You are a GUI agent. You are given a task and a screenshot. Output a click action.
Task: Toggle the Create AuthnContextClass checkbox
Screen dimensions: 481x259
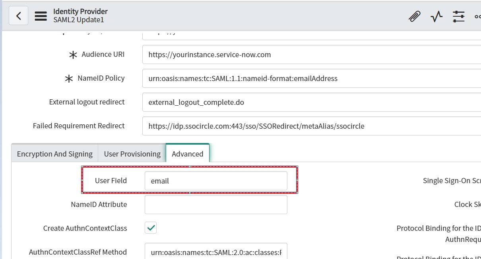coord(151,228)
